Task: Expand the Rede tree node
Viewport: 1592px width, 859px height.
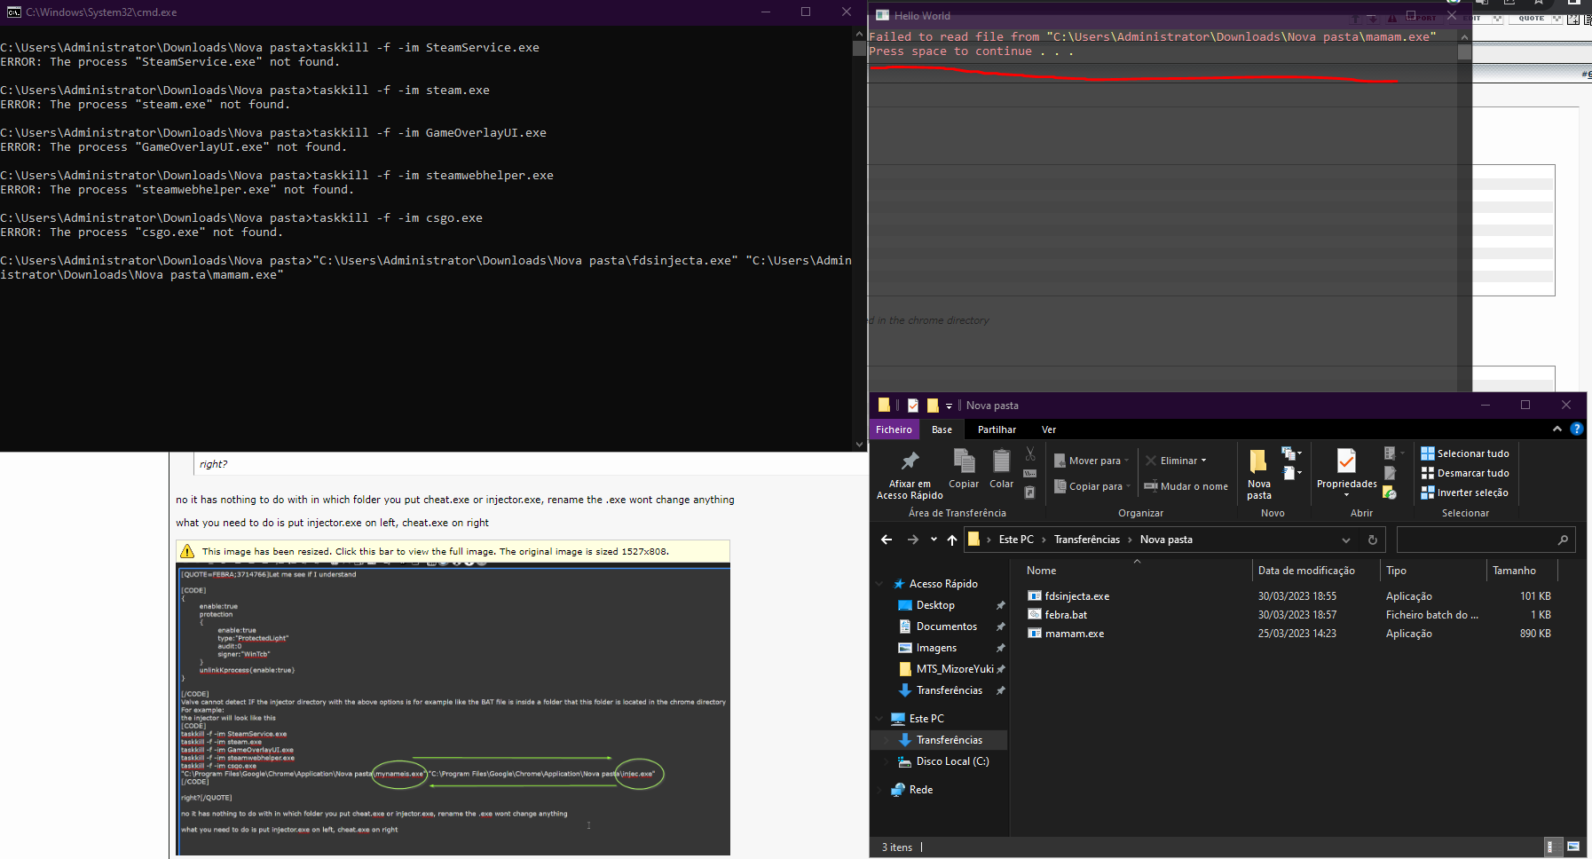Action: (879, 790)
